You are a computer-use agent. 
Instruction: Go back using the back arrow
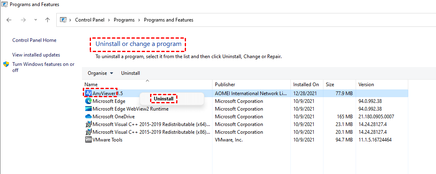(9, 20)
